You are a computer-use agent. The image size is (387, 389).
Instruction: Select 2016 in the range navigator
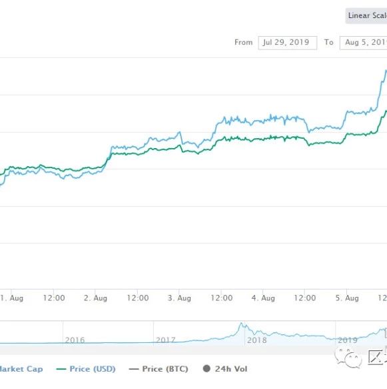tap(75, 340)
